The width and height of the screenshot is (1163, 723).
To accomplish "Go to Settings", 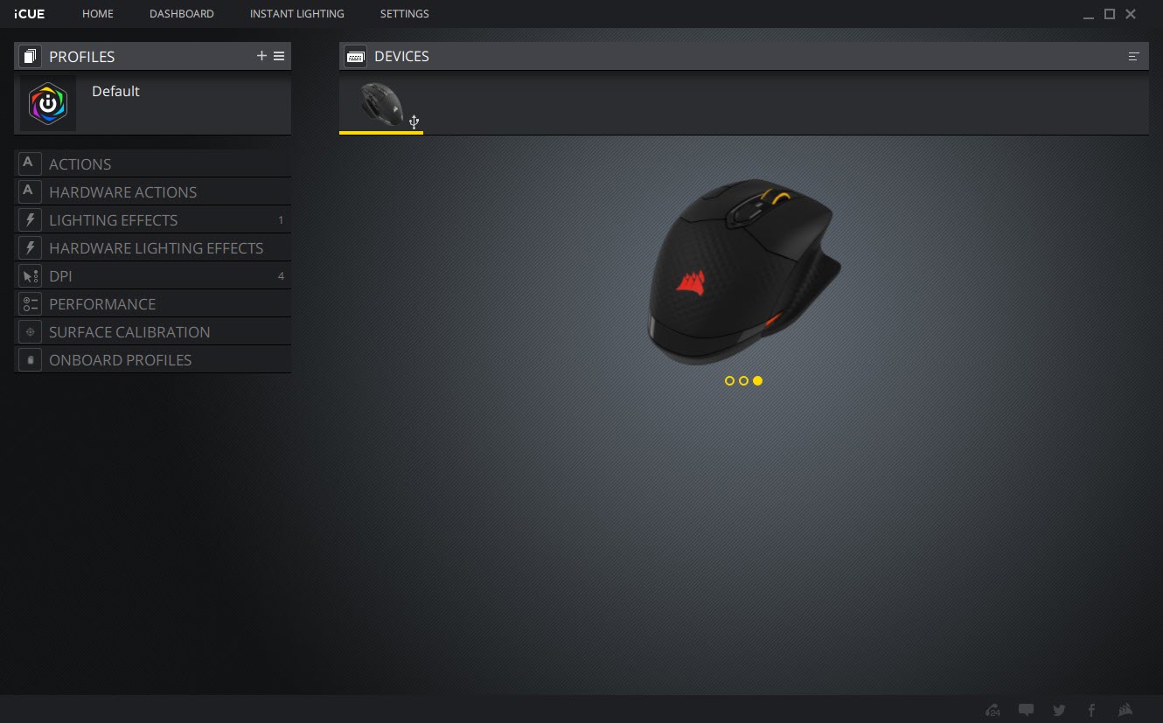I will [x=405, y=14].
